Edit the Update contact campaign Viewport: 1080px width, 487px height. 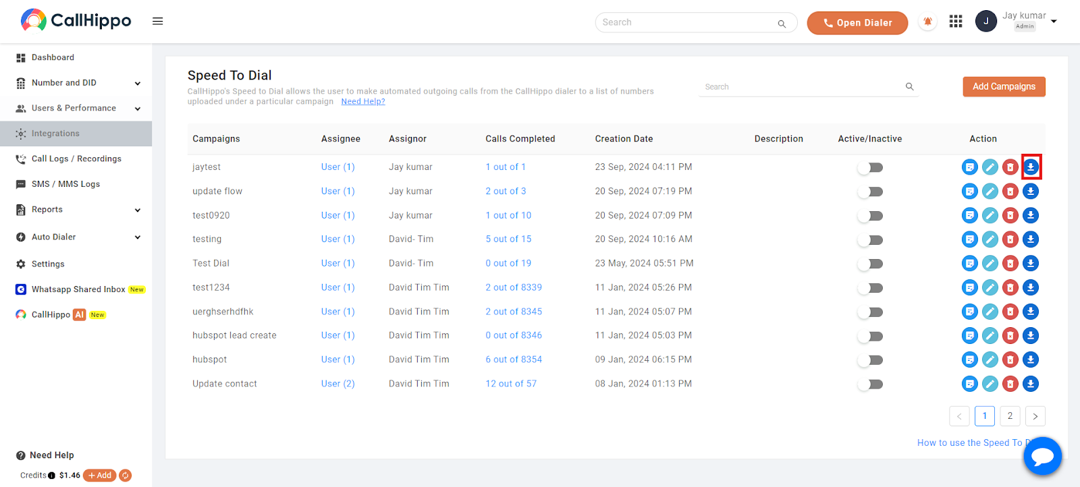coord(990,384)
